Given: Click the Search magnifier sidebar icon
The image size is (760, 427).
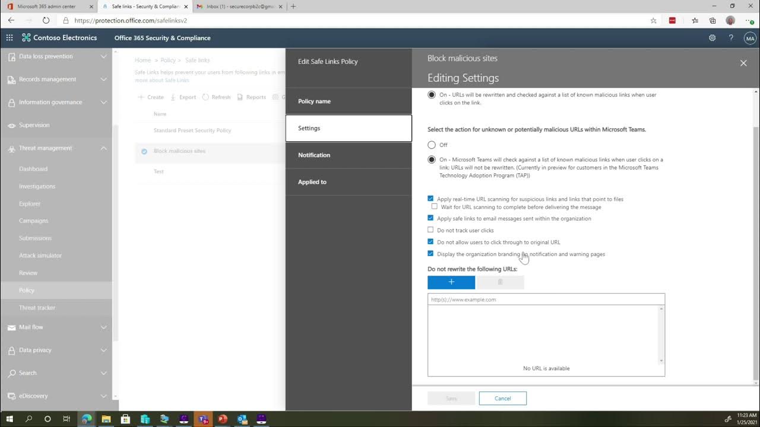Looking at the screenshot, I should (x=12, y=373).
